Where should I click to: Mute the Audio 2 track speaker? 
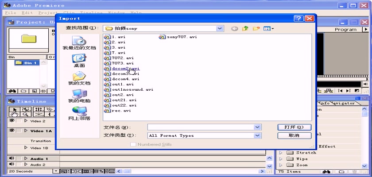click(11, 164)
